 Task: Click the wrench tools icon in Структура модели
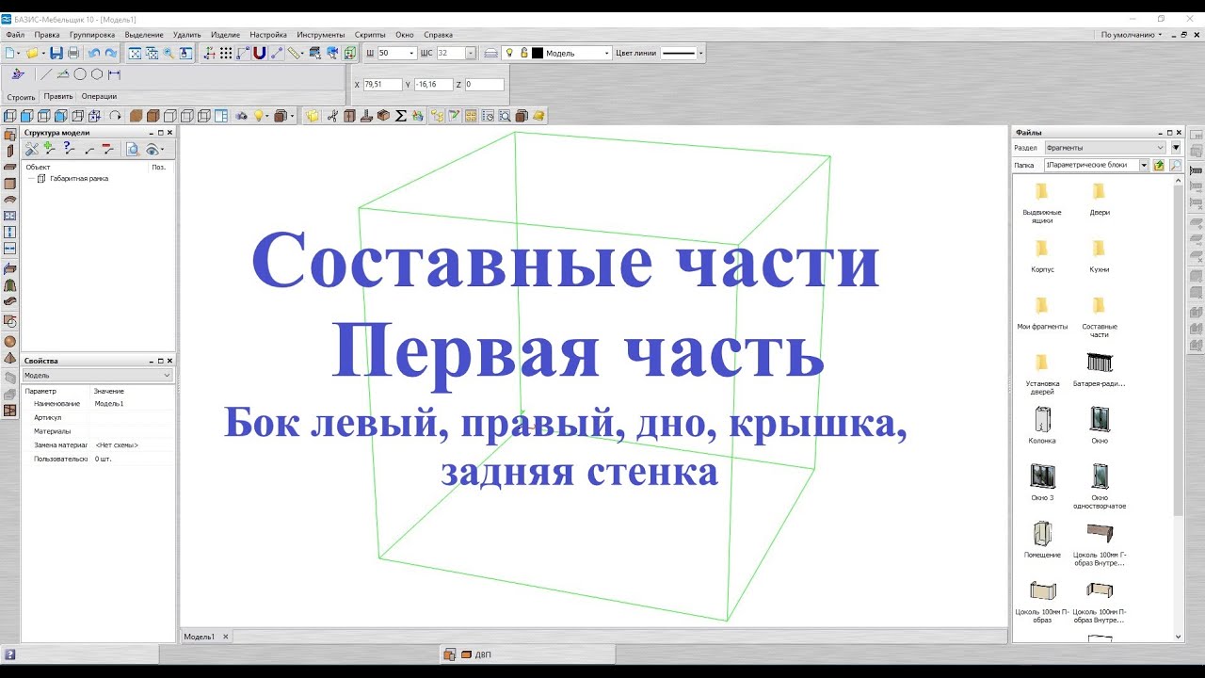32,149
